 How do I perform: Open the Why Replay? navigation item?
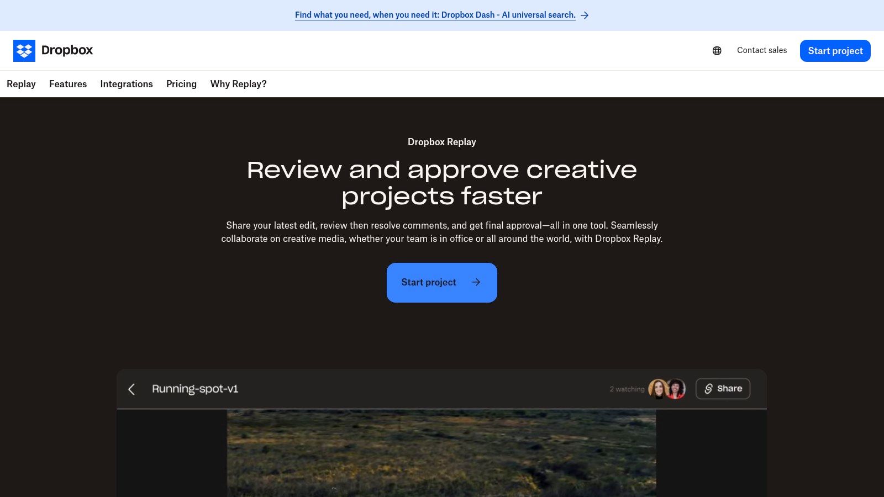[x=238, y=84]
